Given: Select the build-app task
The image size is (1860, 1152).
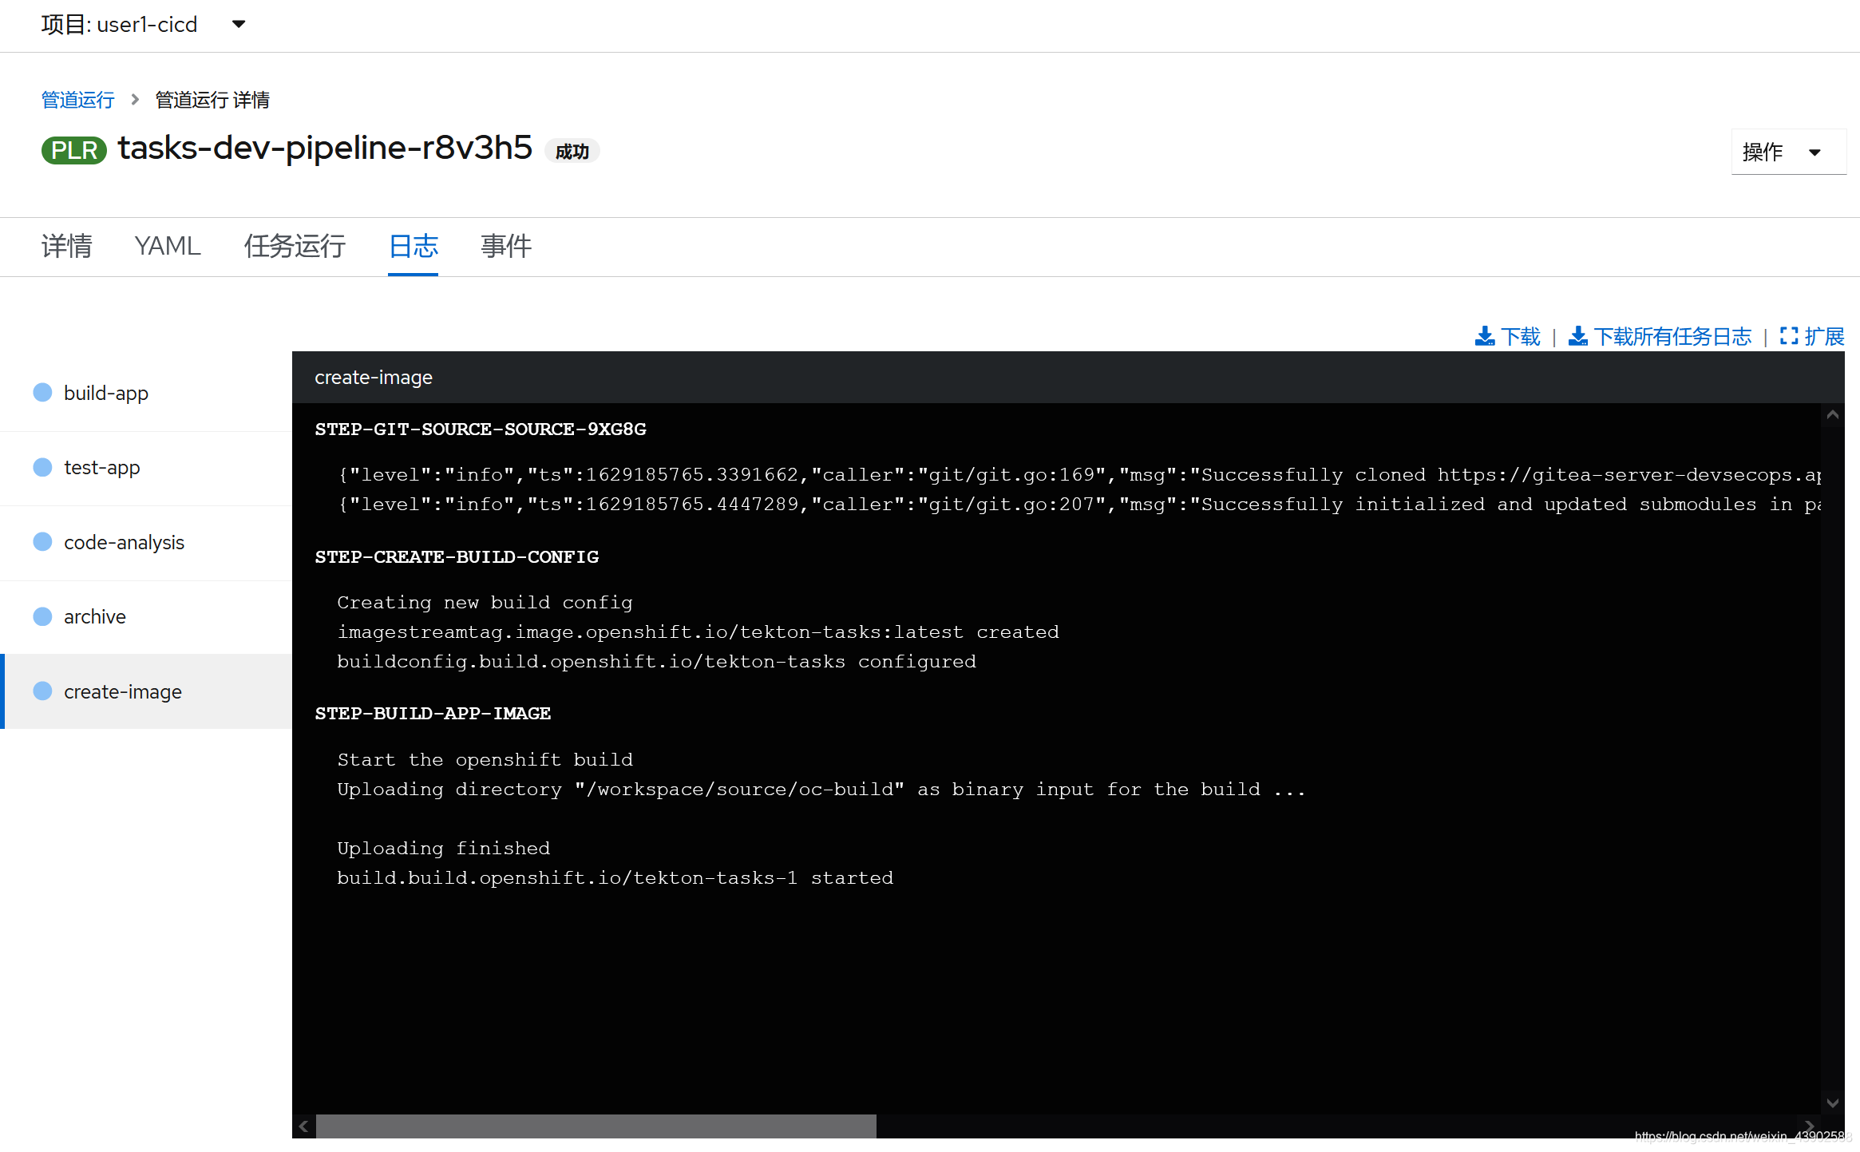Looking at the screenshot, I should pyautogui.click(x=146, y=394).
